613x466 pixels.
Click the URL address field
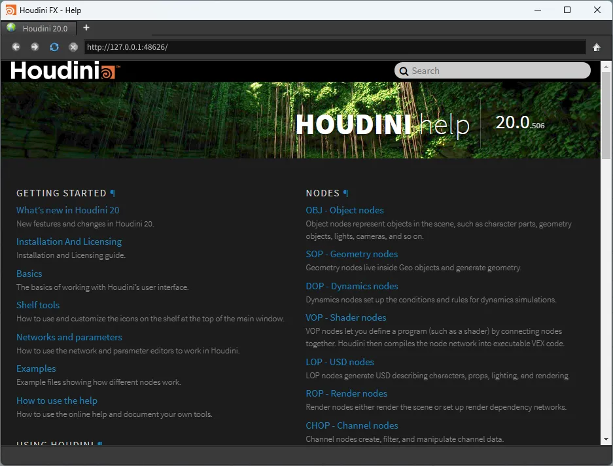tap(335, 47)
